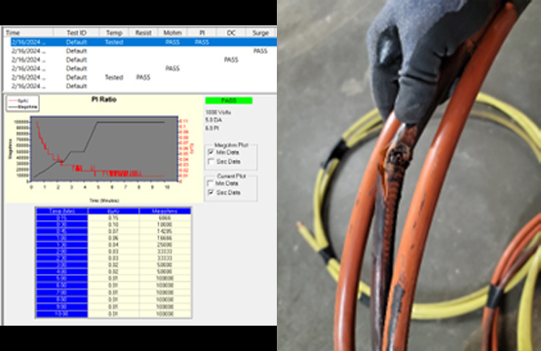541x351 pixels.
Task: Click the green PASS result indicator
Action: point(229,100)
